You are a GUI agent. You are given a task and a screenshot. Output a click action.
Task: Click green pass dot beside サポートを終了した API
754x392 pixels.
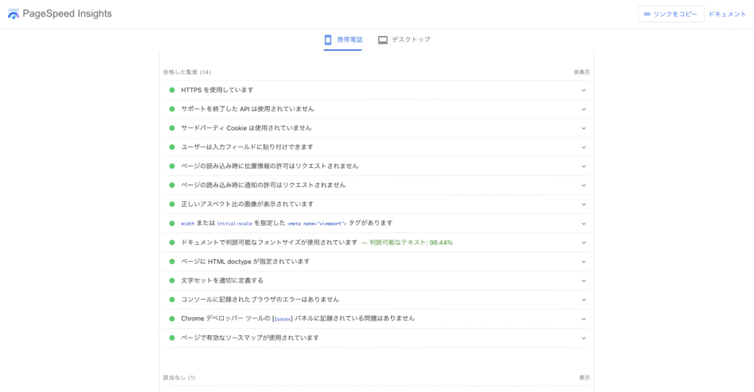[172, 109]
